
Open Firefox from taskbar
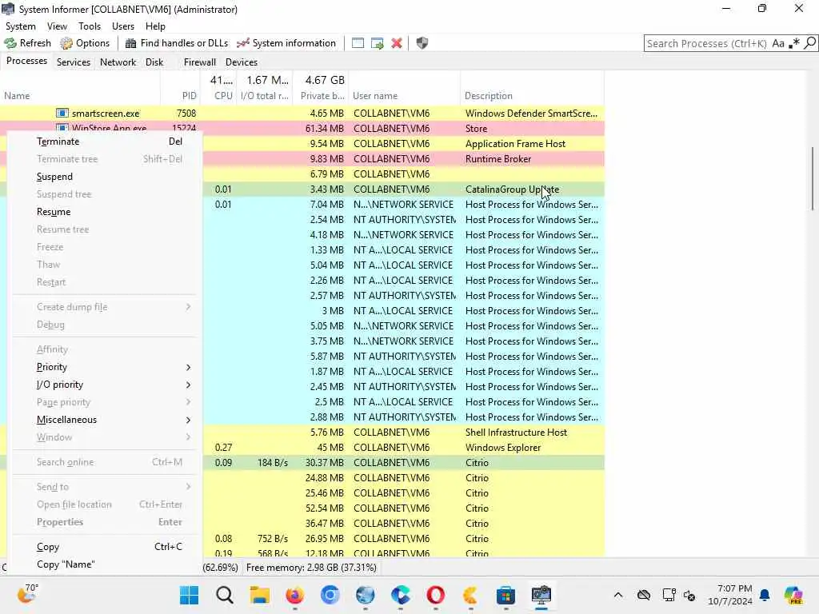pyautogui.click(x=294, y=595)
